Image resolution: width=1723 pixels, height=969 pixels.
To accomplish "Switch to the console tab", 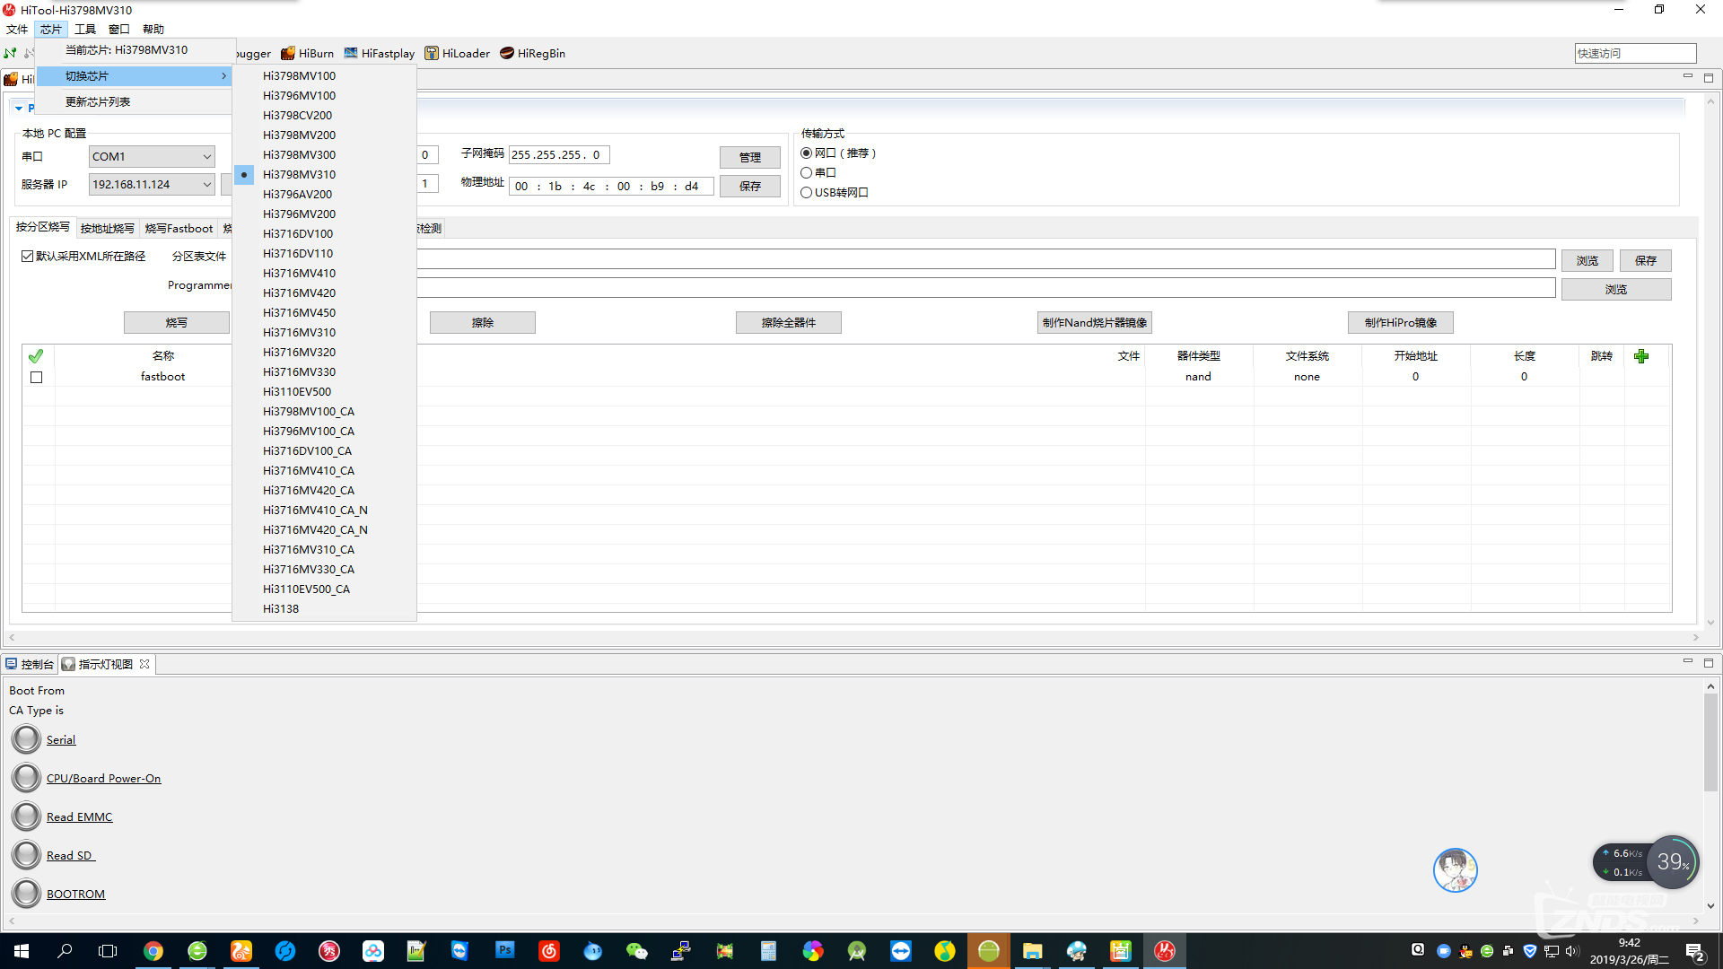I will tap(30, 664).
